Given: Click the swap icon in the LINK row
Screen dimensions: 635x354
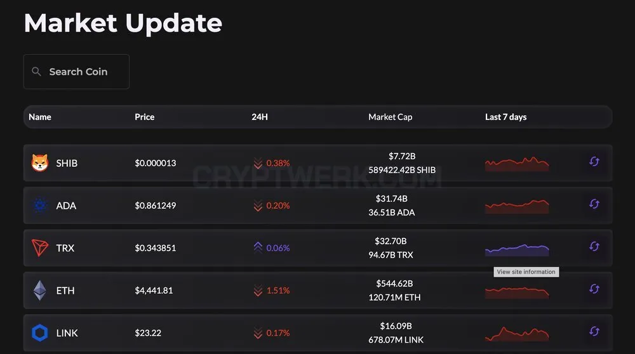Looking at the screenshot, I should pos(594,332).
